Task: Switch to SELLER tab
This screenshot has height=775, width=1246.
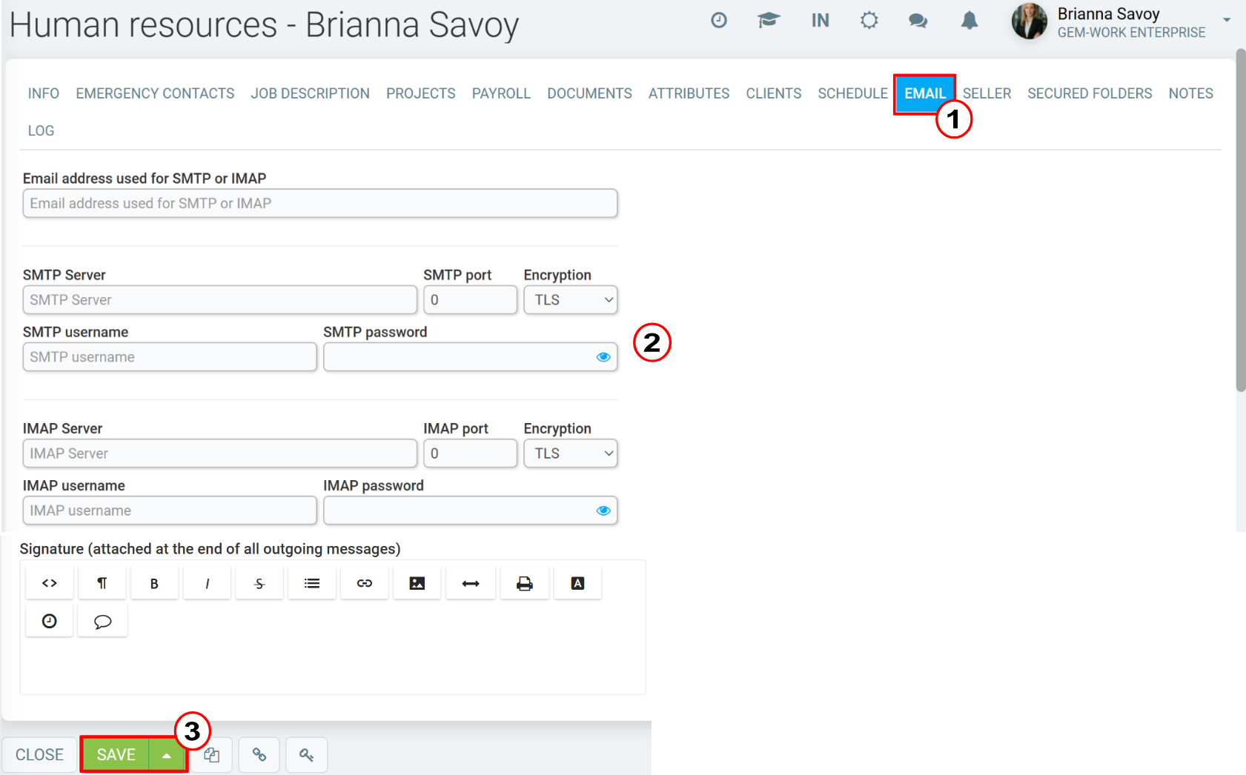Action: [987, 93]
